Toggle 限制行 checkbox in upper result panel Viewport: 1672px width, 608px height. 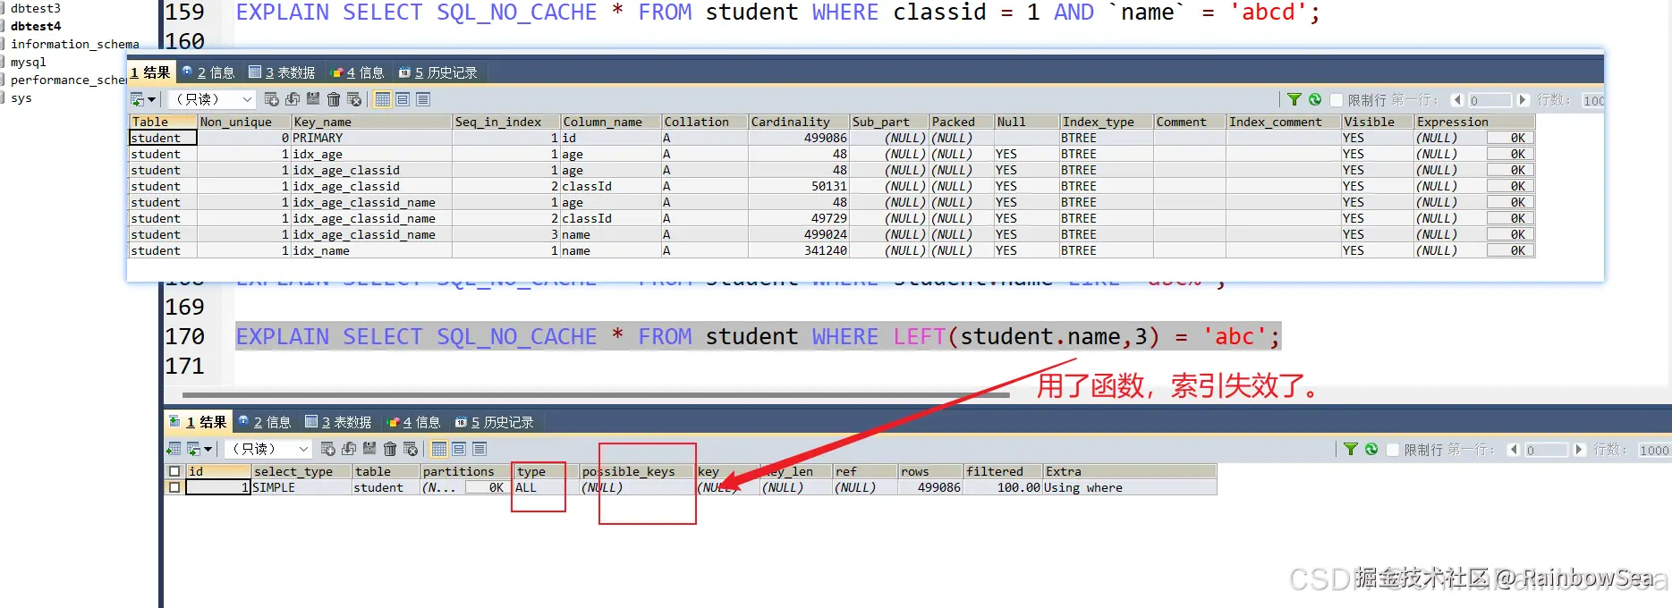tap(1337, 100)
